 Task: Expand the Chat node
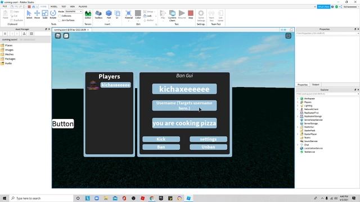click(298, 145)
